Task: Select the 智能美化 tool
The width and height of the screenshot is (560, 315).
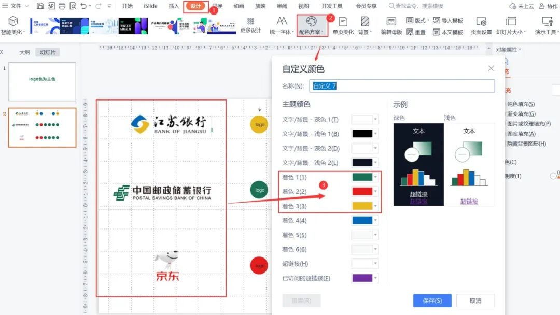Action: point(13,25)
